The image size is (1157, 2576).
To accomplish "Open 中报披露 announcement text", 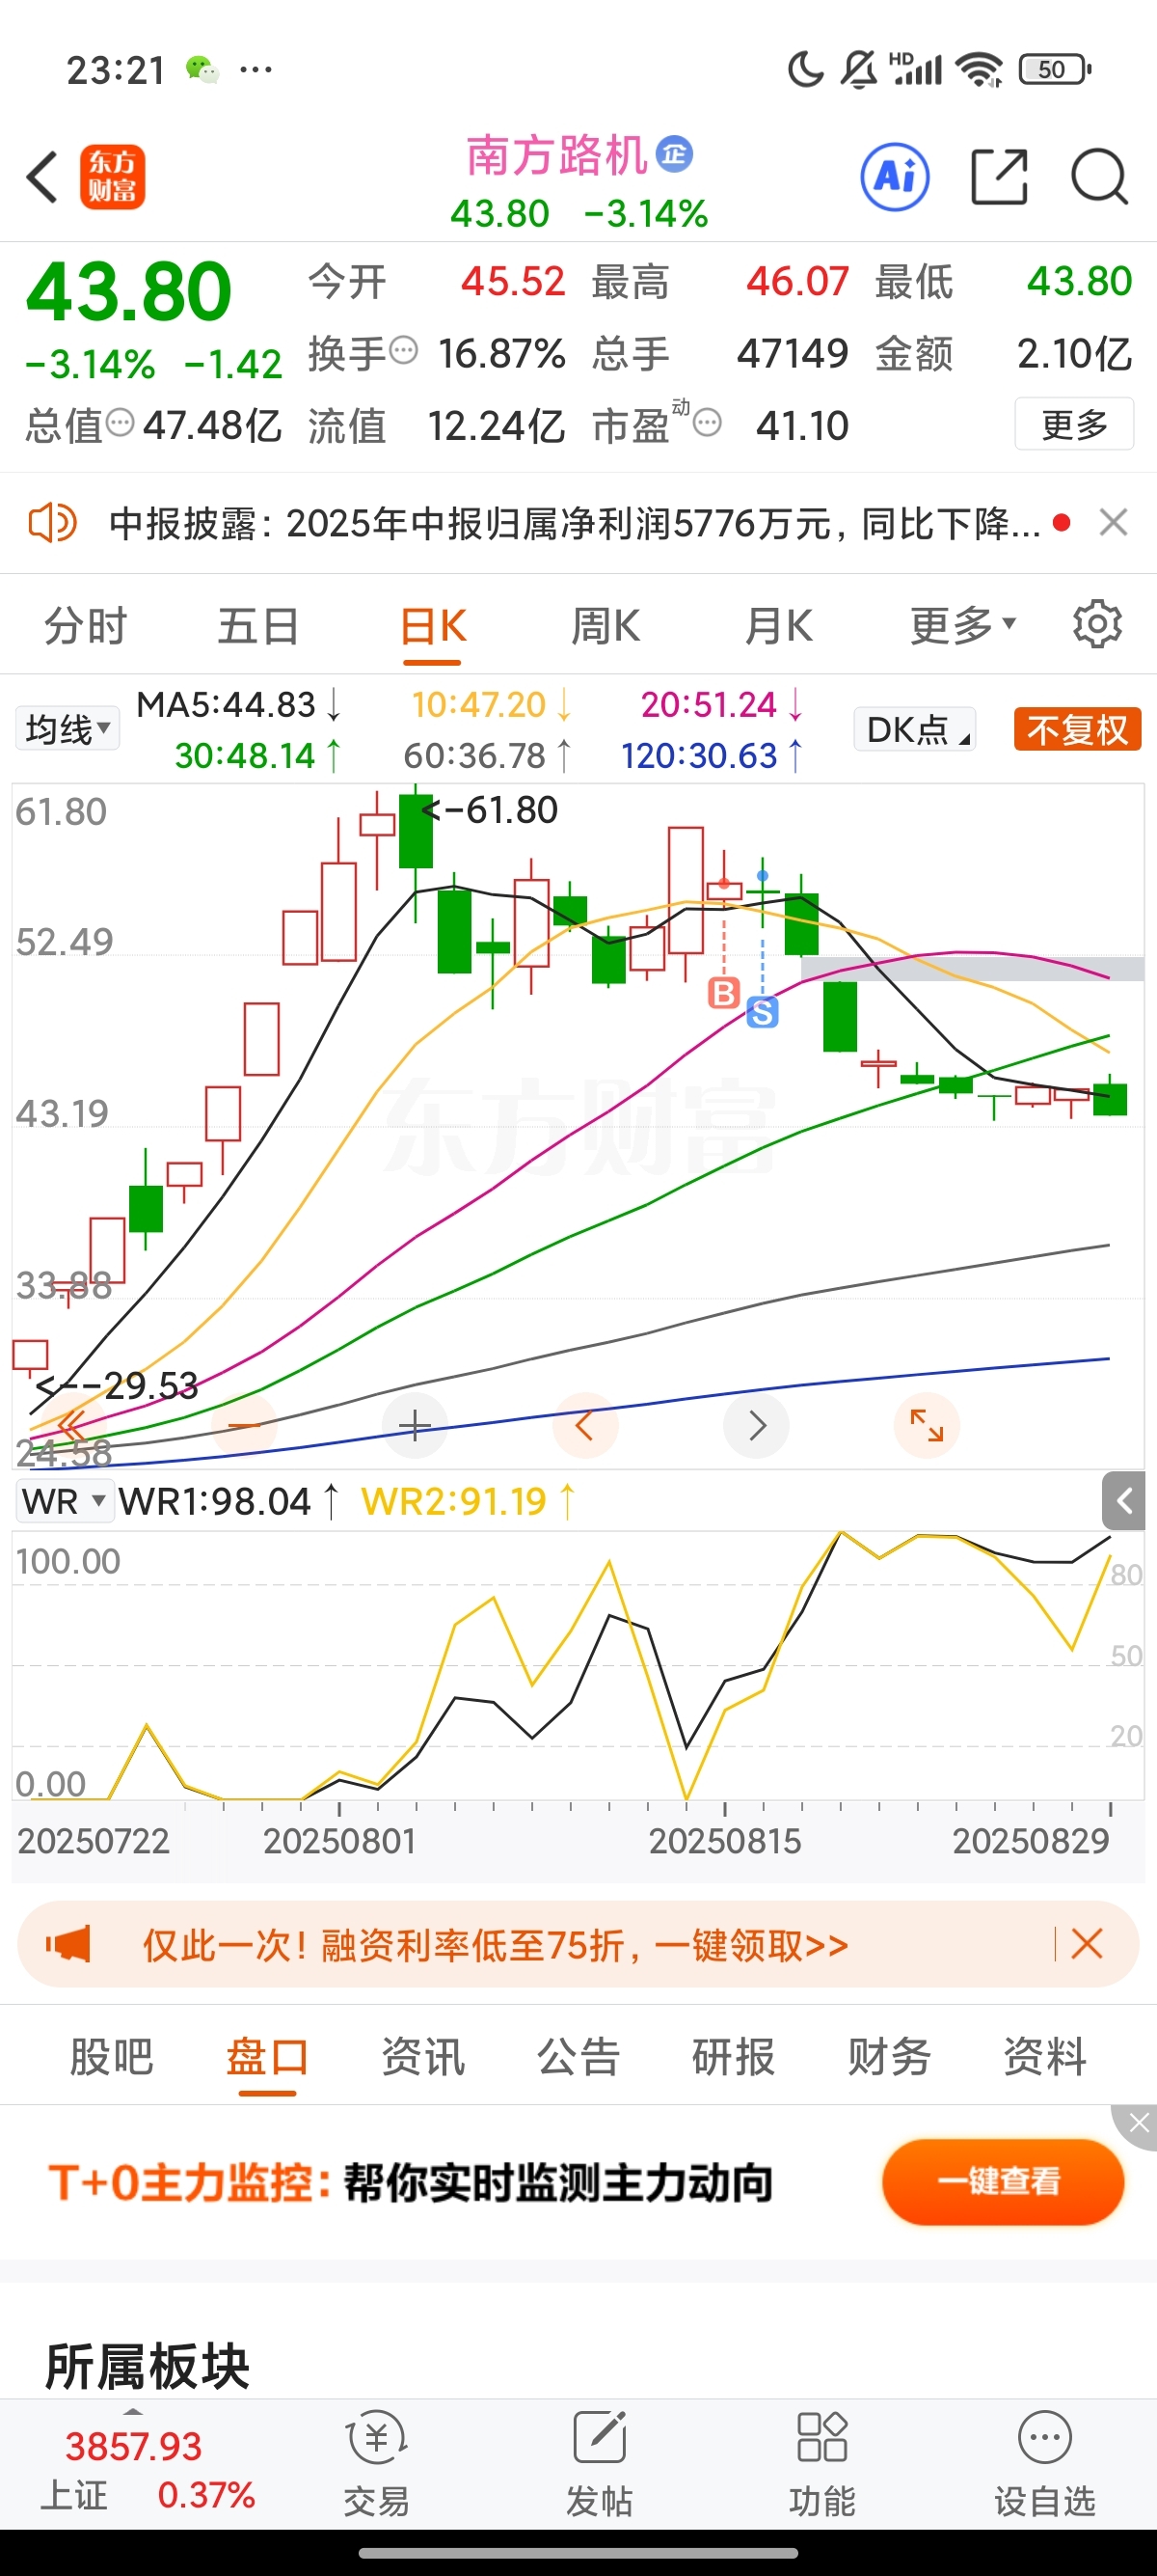I will 575,523.
